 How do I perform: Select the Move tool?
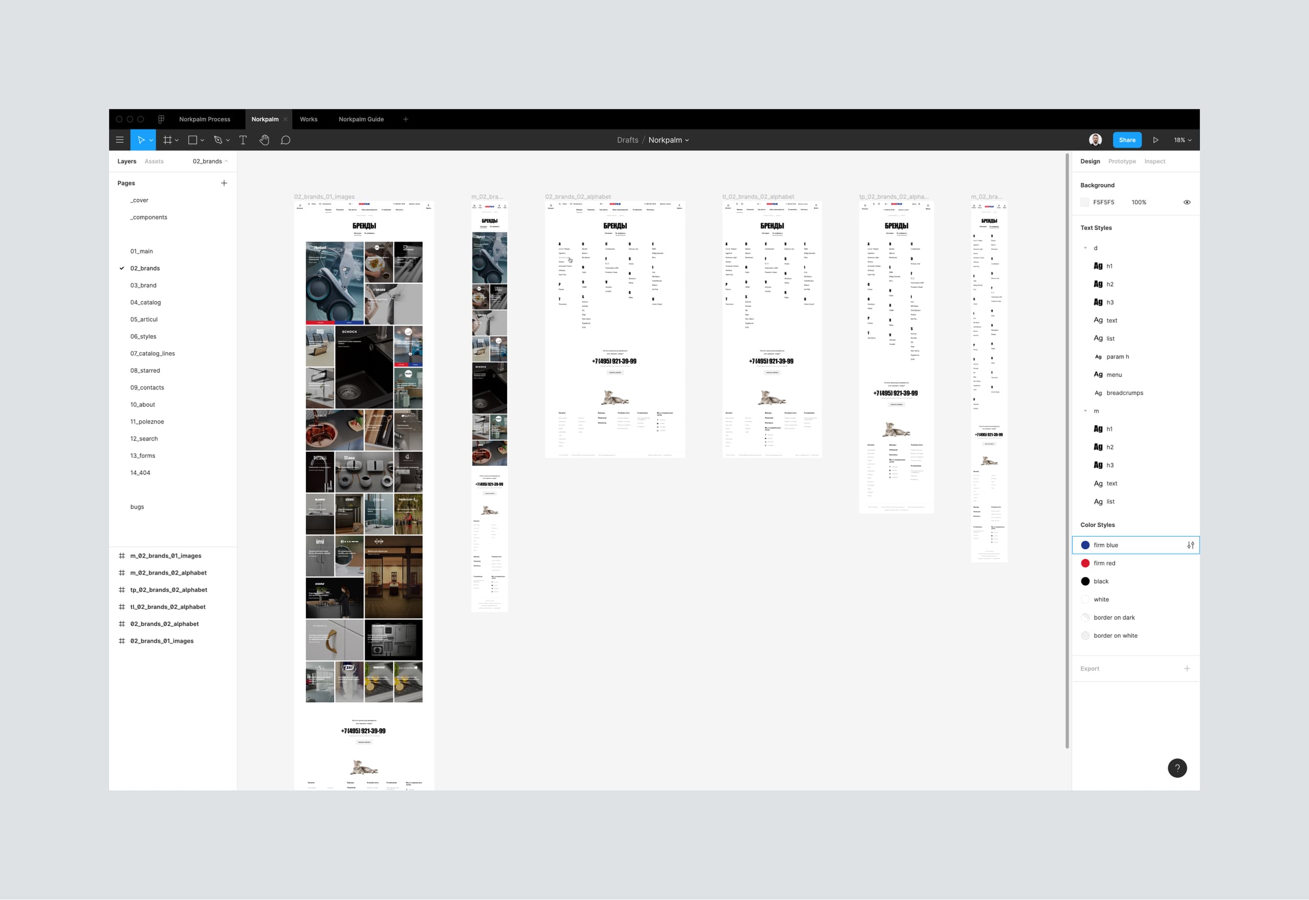click(x=141, y=140)
